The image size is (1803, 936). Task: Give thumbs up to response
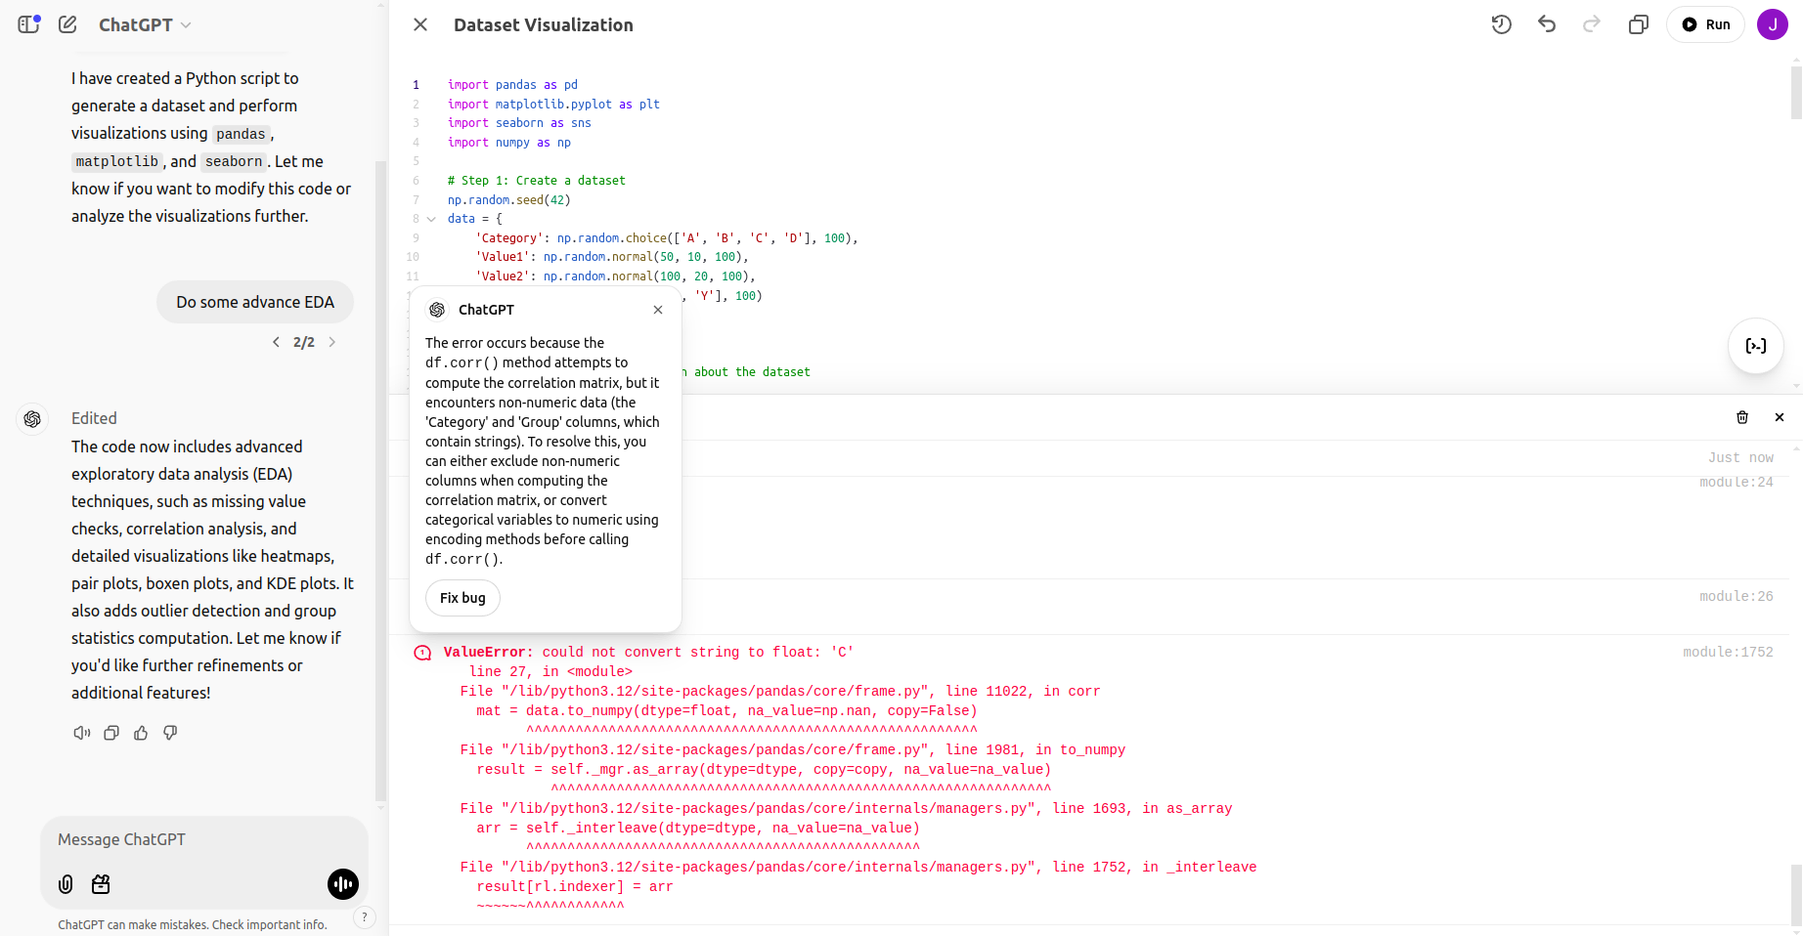coord(141,733)
